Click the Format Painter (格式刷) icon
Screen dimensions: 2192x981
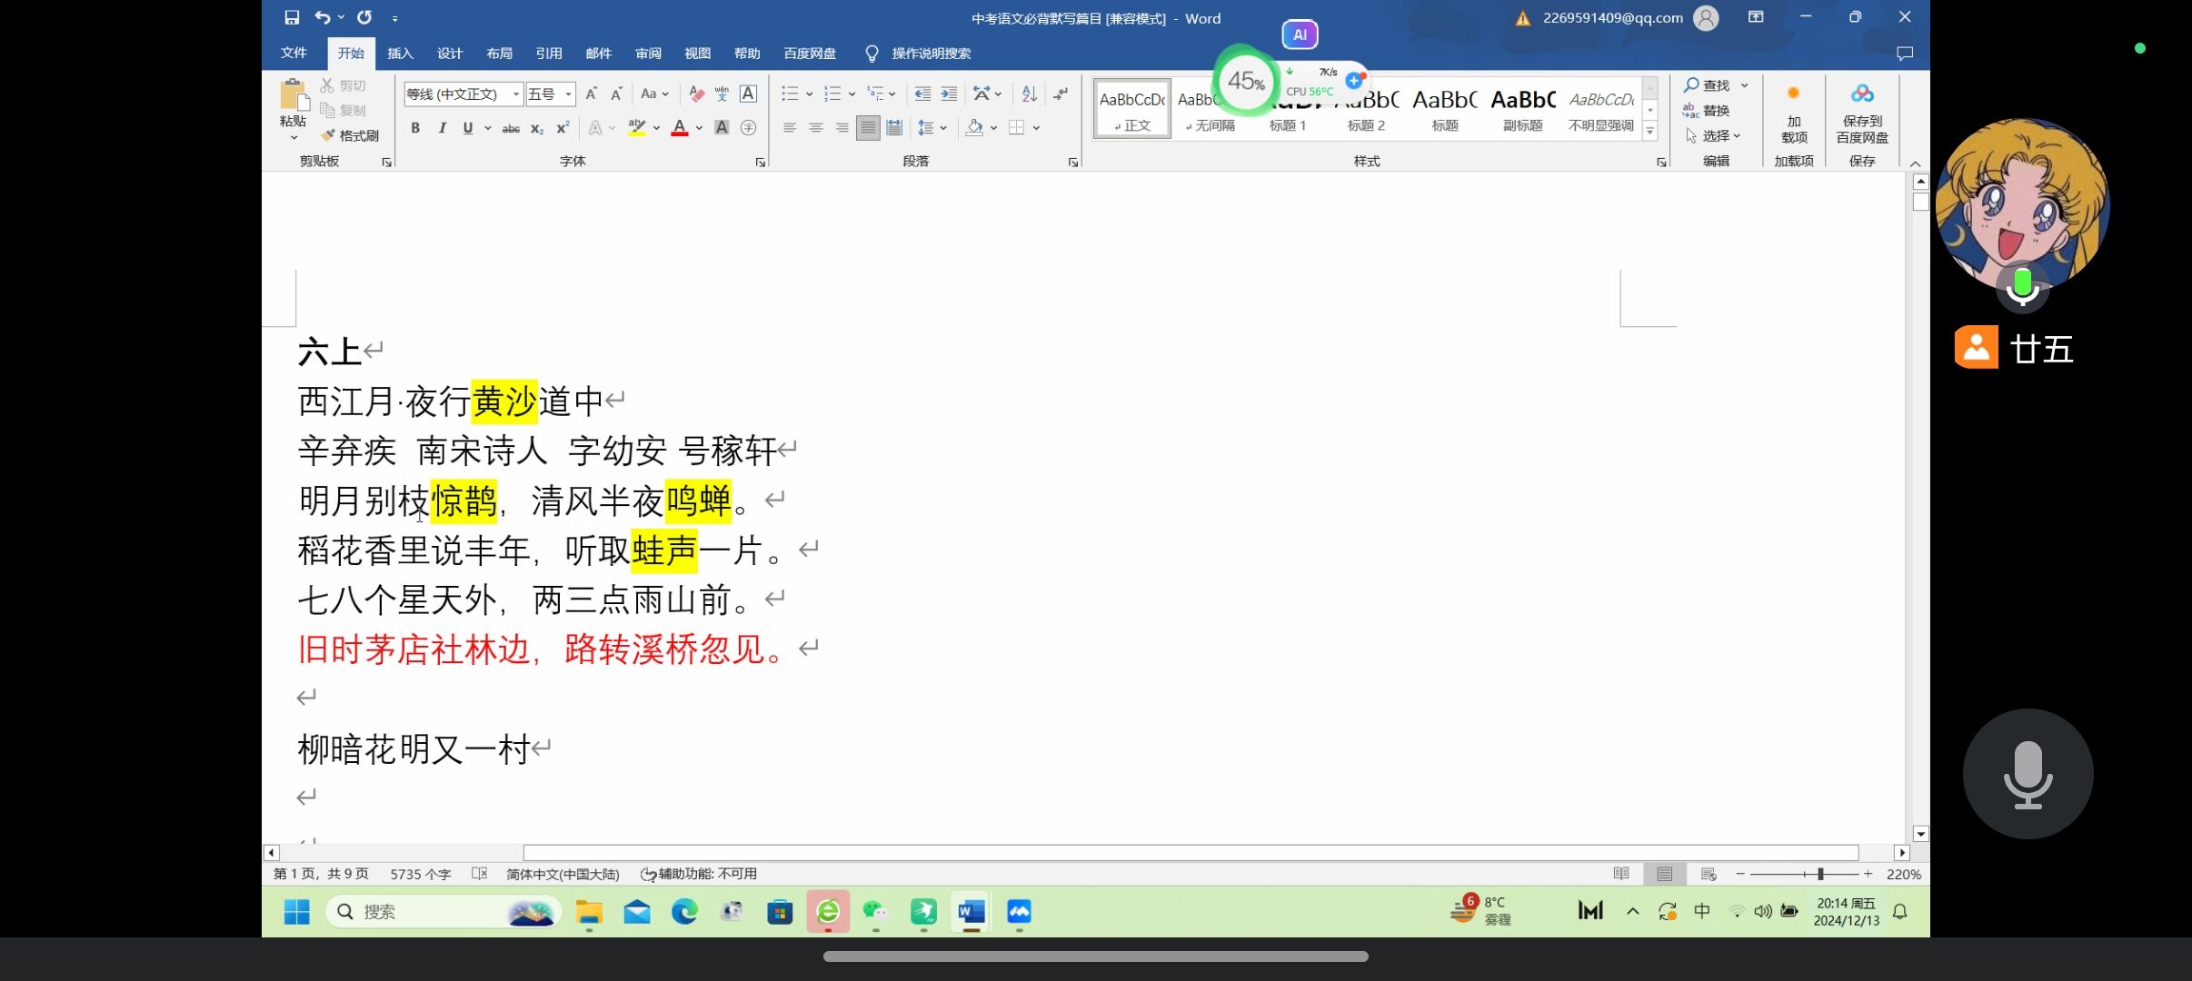click(350, 135)
